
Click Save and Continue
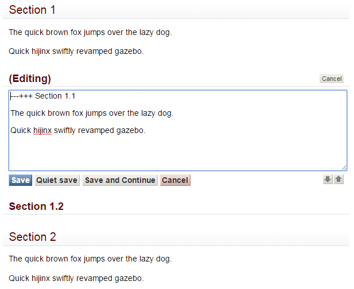[120, 180]
